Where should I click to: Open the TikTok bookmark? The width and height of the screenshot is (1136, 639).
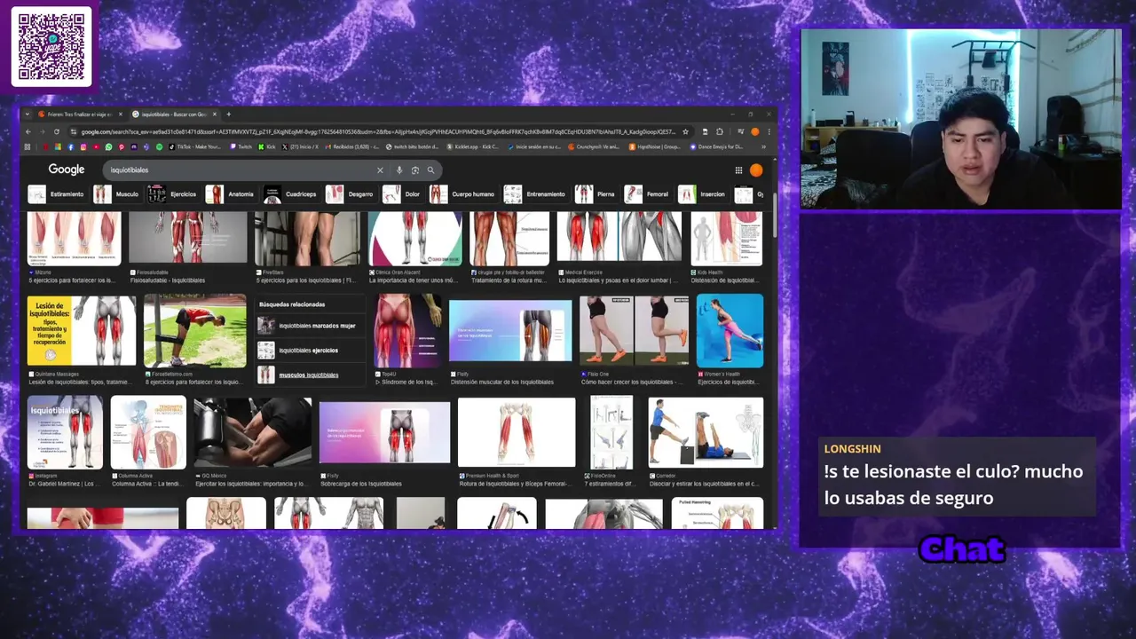tap(195, 146)
